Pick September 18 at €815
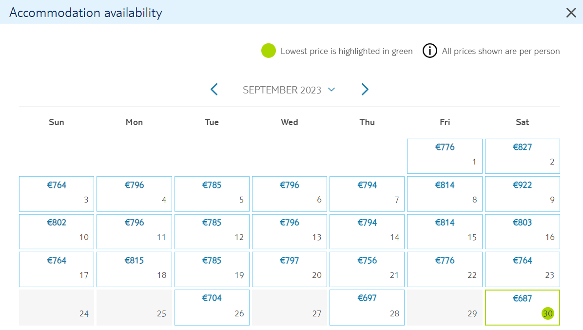Screen dimensions: 583x330 (x=134, y=269)
